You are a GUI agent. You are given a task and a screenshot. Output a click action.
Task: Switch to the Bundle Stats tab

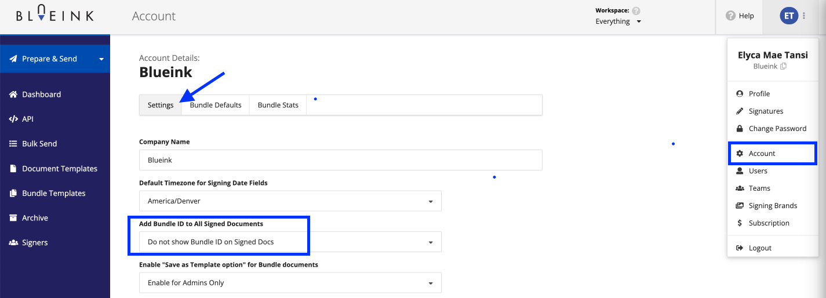pos(278,105)
